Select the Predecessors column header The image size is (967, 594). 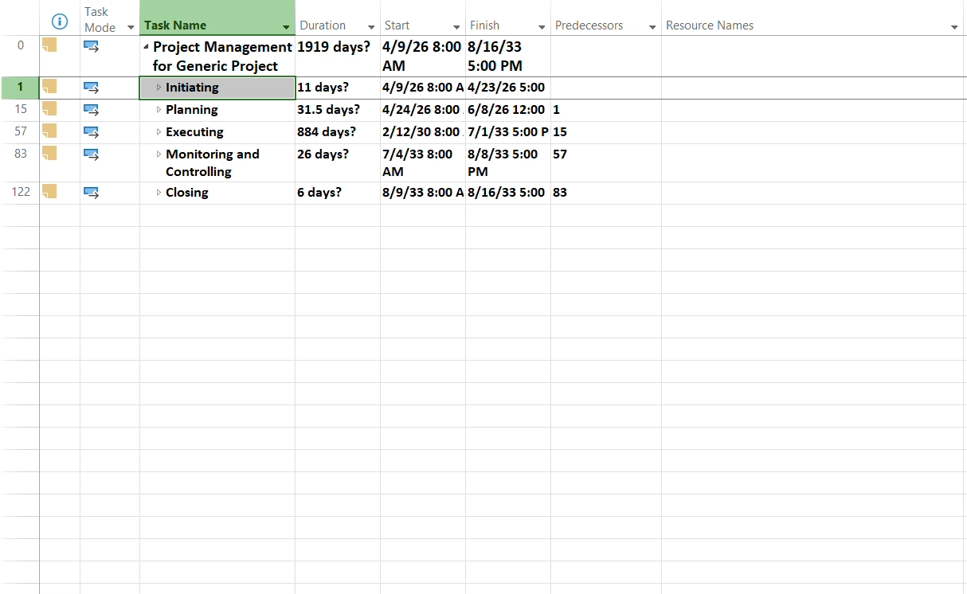(x=589, y=25)
